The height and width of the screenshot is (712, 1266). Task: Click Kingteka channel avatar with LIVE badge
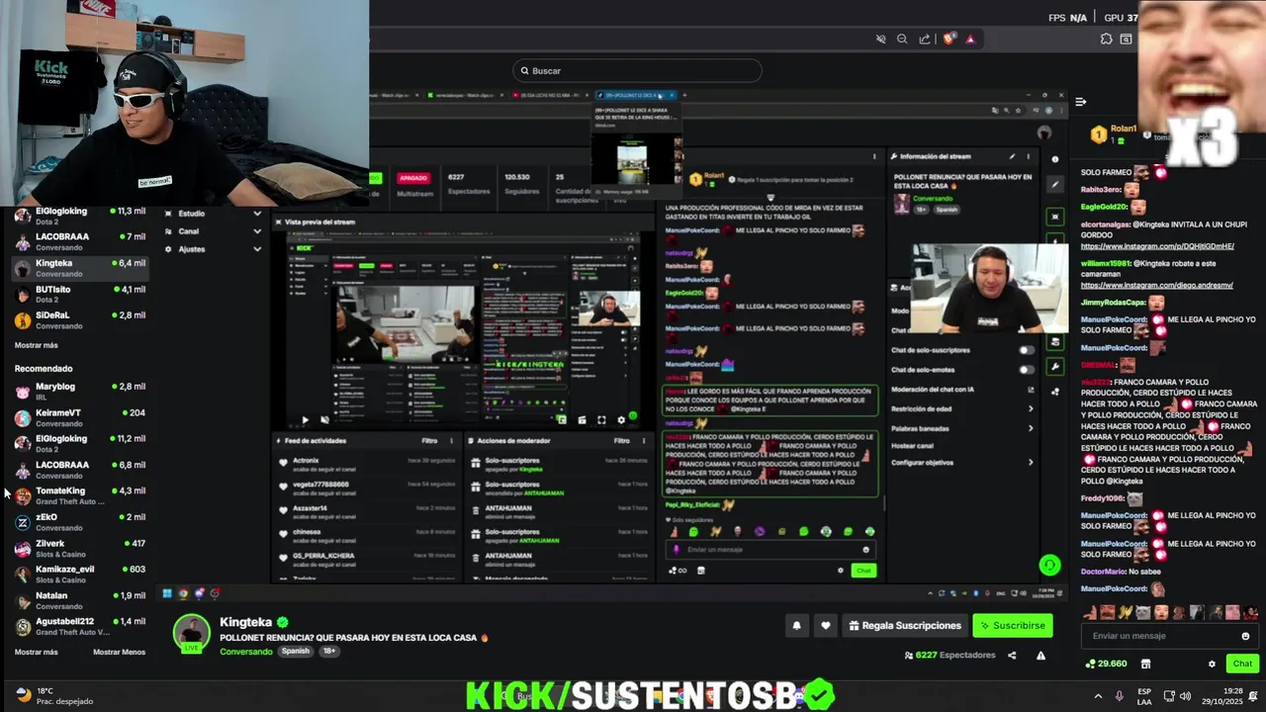192,633
